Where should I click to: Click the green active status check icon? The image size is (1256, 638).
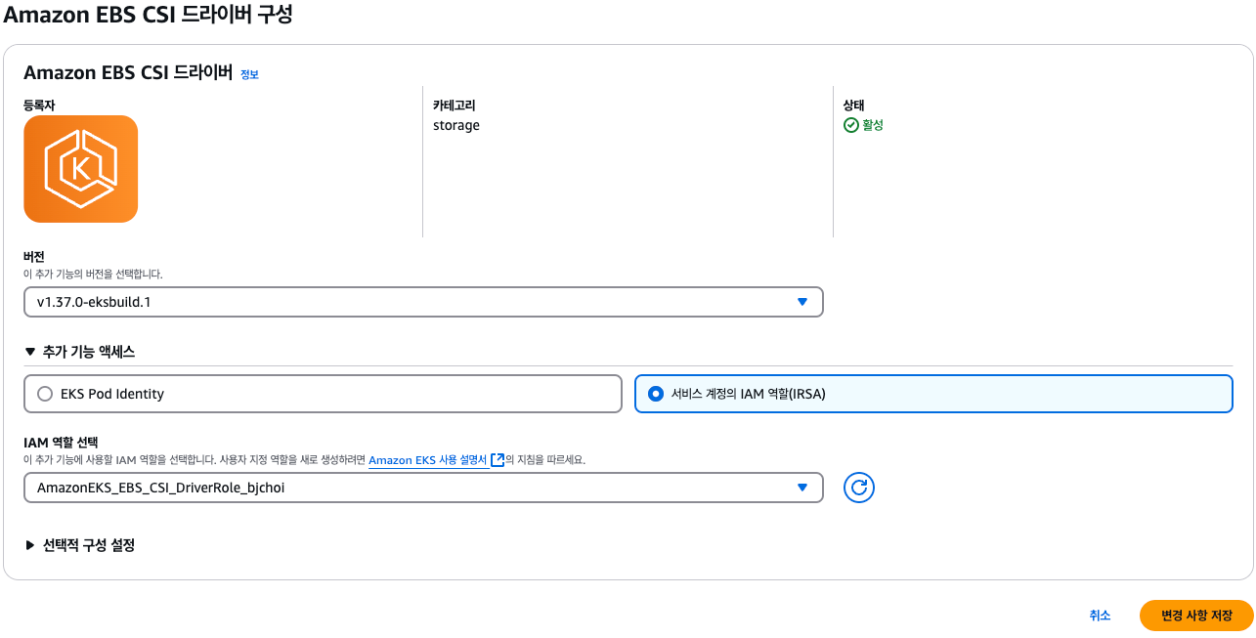[x=850, y=125]
